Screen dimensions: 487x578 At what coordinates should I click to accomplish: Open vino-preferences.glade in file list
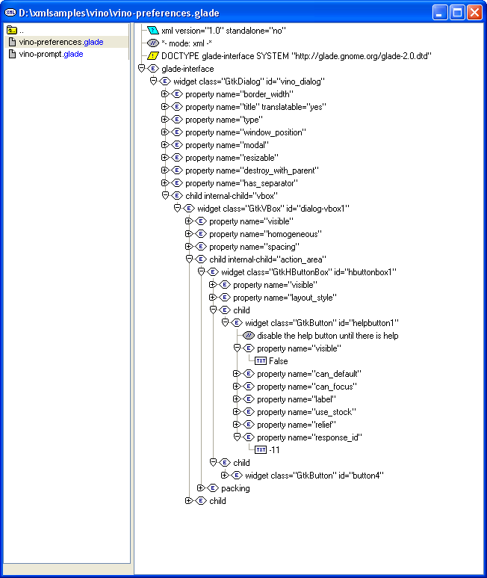[x=51, y=43]
